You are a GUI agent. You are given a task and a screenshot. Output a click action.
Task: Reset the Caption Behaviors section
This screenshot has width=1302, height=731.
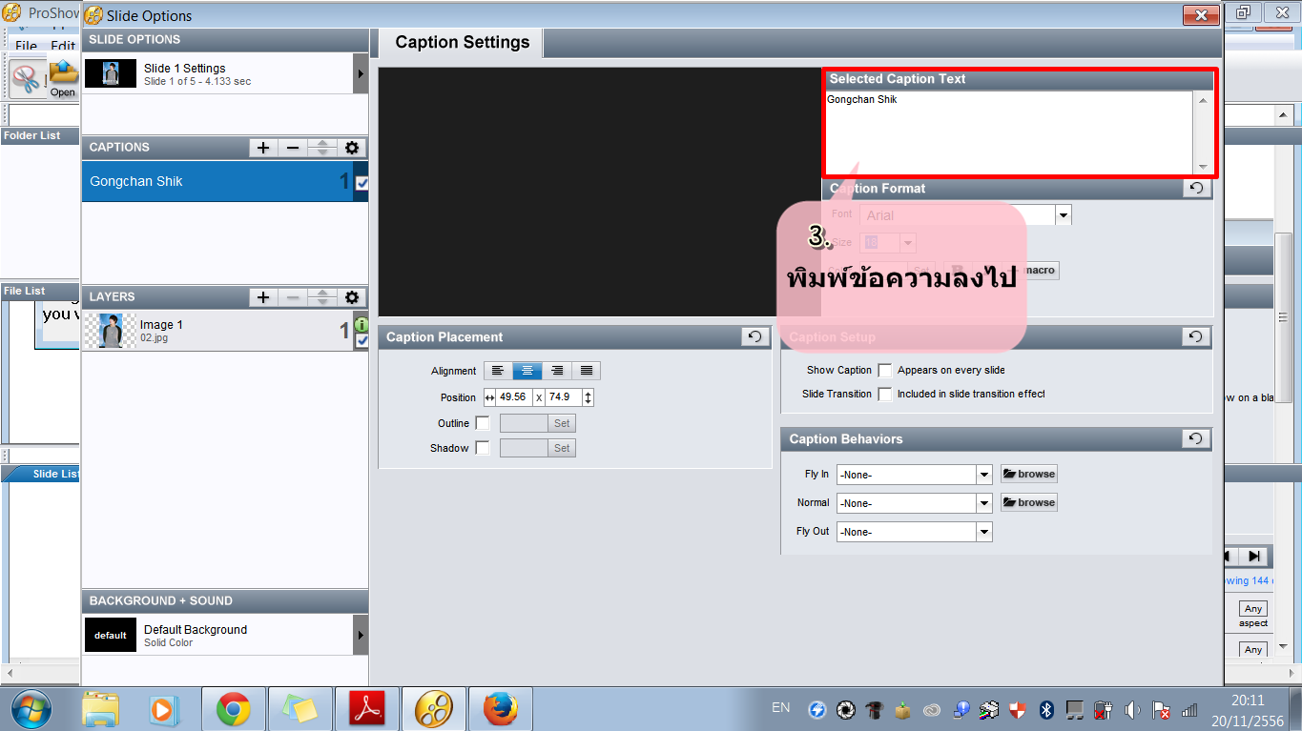pyautogui.click(x=1196, y=438)
